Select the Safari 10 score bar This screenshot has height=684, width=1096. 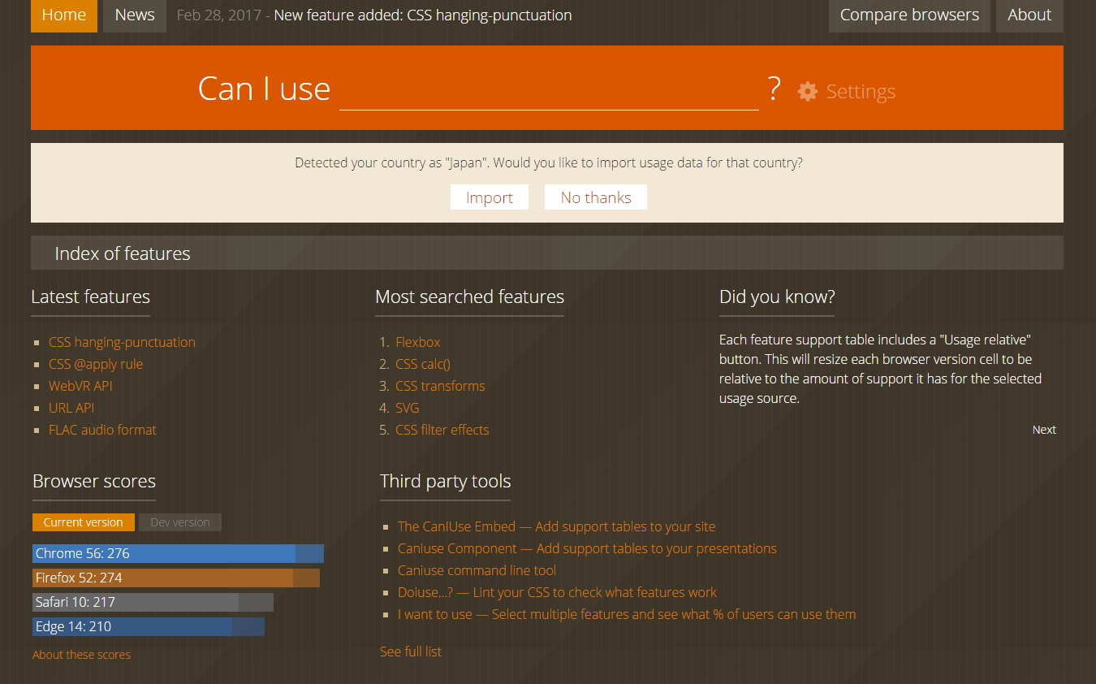[153, 602]
